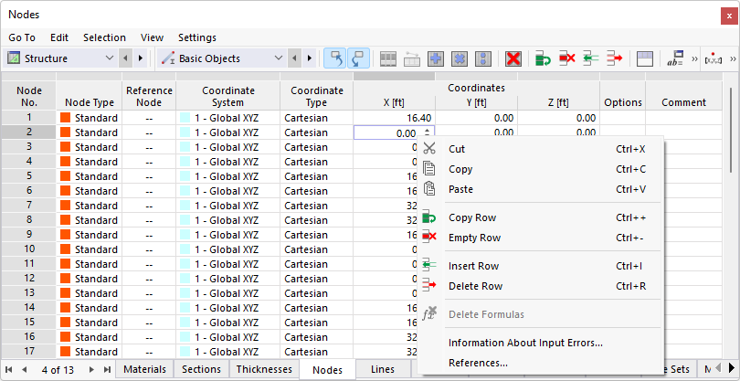This screenshot has width=740, height=381.
Task: Click the red X delete toolbar icon
Action: tap(513, 58)
